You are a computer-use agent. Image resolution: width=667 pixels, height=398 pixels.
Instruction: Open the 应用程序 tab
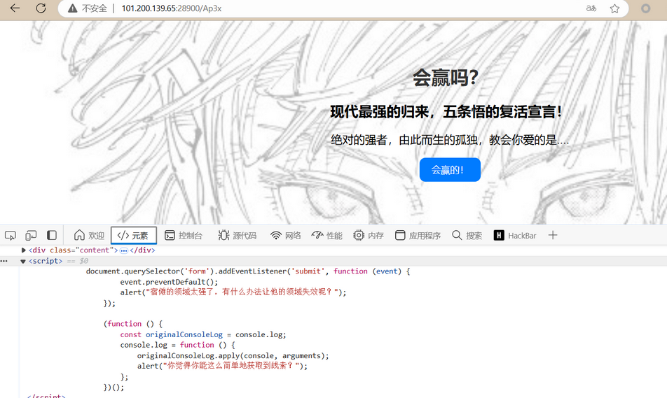coord(418,235)
